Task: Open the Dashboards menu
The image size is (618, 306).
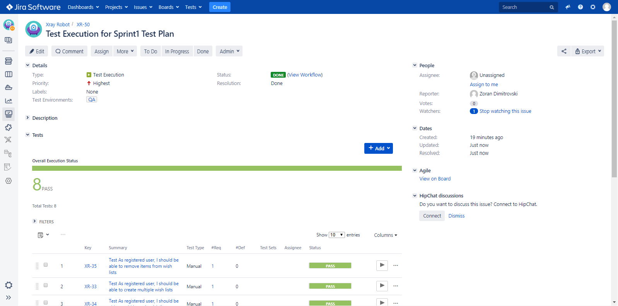Action: (x=83, y=7)
